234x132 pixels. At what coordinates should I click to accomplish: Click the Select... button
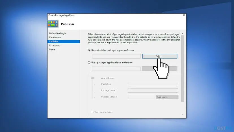pyautogui.click(x=160, y=56)
